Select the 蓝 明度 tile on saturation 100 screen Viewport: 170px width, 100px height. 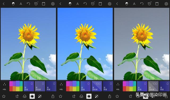pos(108,86)
